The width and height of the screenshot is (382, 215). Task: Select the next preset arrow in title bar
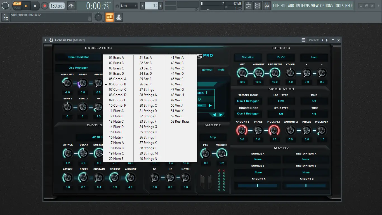(327, 40)
